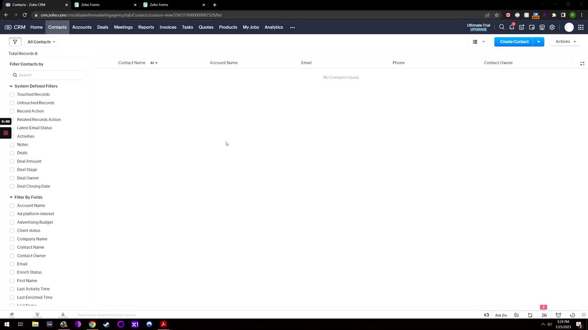Open the reminders alarm clock icon
The image size is (588, 330).
coord(559,315)
